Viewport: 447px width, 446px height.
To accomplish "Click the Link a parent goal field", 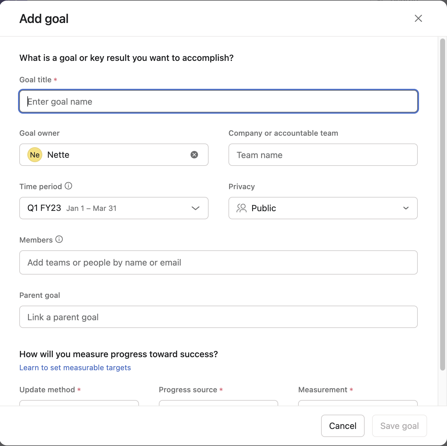I will pos(218,317).
